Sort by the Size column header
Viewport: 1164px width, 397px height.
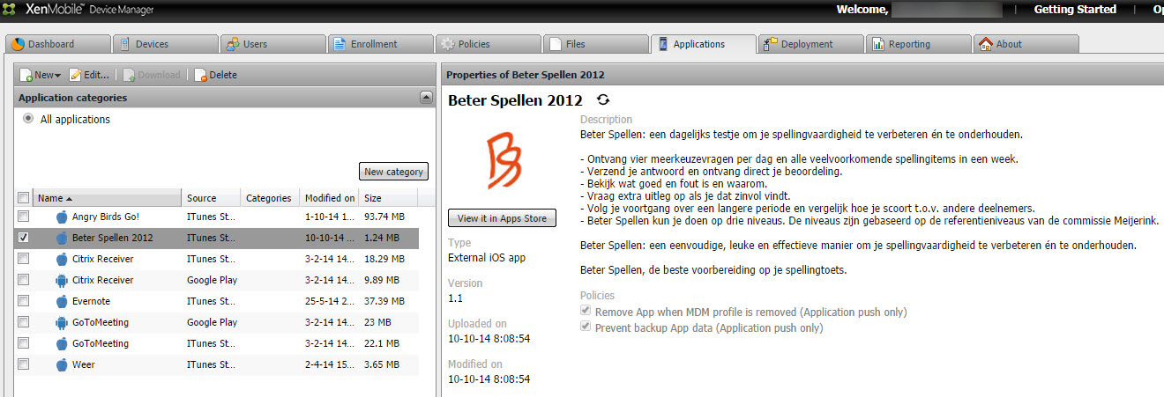(x=388, y=198)
